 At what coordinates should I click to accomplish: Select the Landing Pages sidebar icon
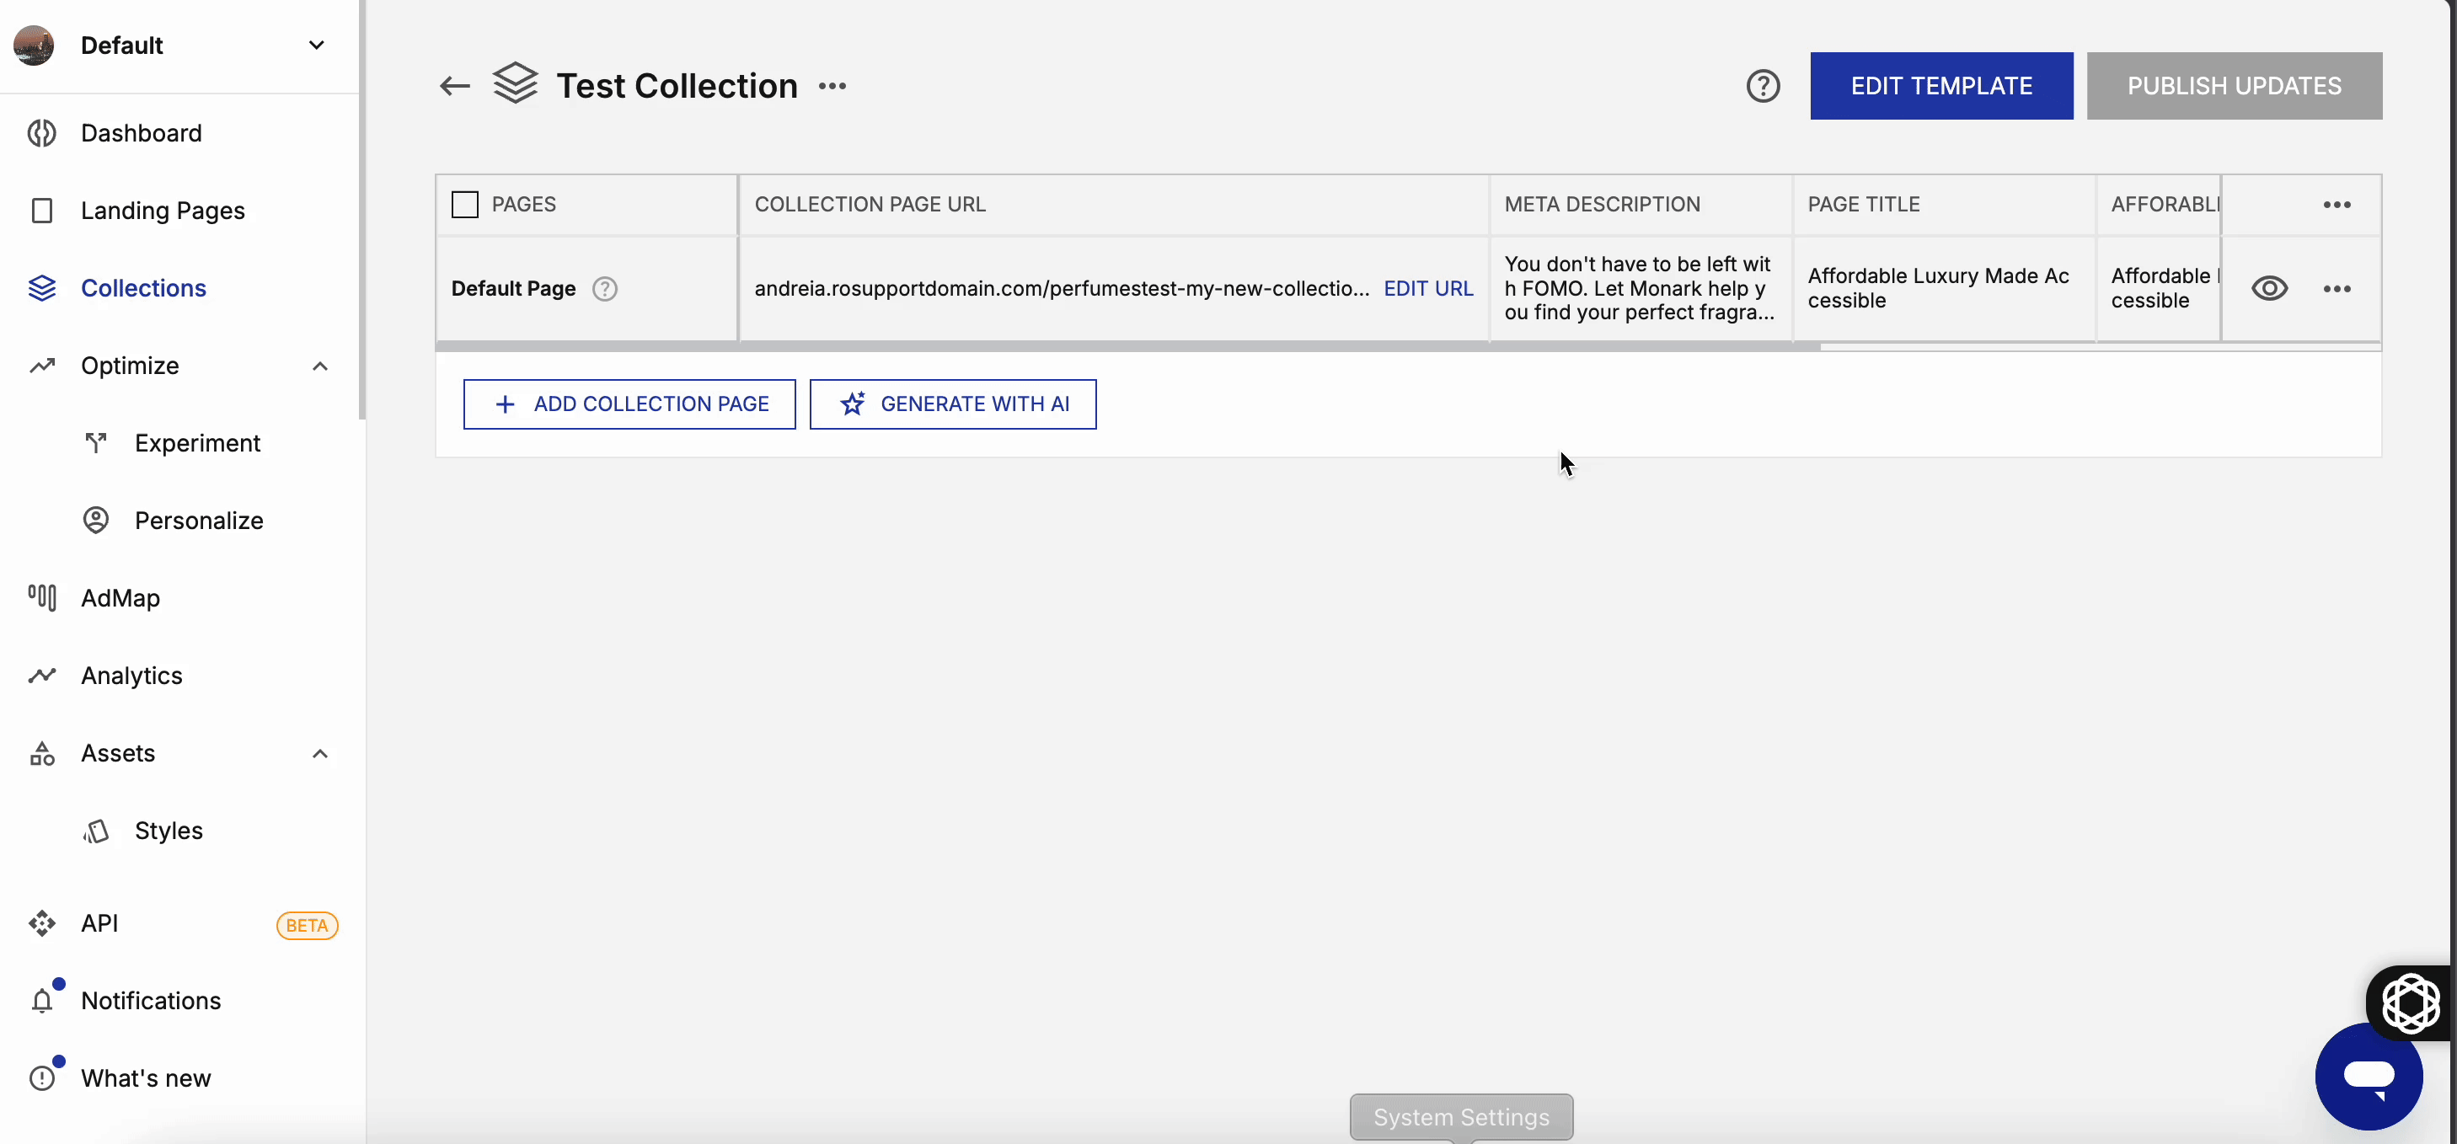(x=42, y=210)
